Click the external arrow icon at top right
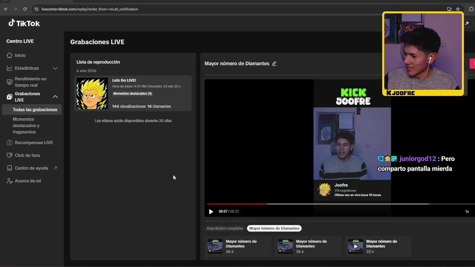 tap(467, 23)
